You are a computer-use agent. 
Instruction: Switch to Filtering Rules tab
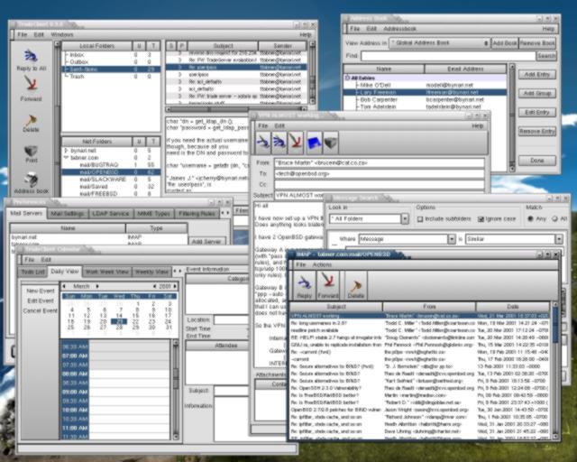pyautogui.click(x=197, y=214)
